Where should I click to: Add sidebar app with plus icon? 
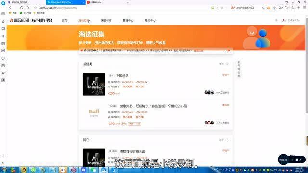[3, 156]
